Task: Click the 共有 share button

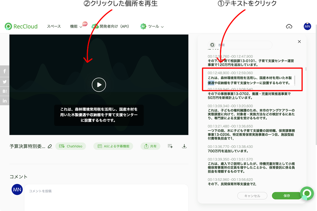Action: click(x=150, y=146)
